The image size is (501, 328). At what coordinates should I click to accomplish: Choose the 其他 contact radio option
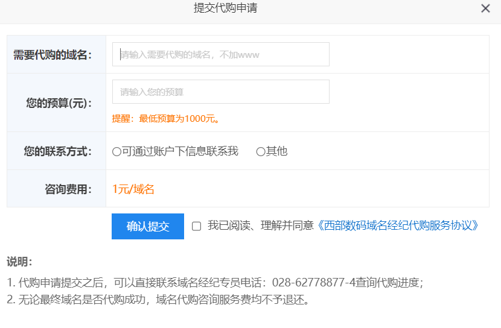[261, 151]
